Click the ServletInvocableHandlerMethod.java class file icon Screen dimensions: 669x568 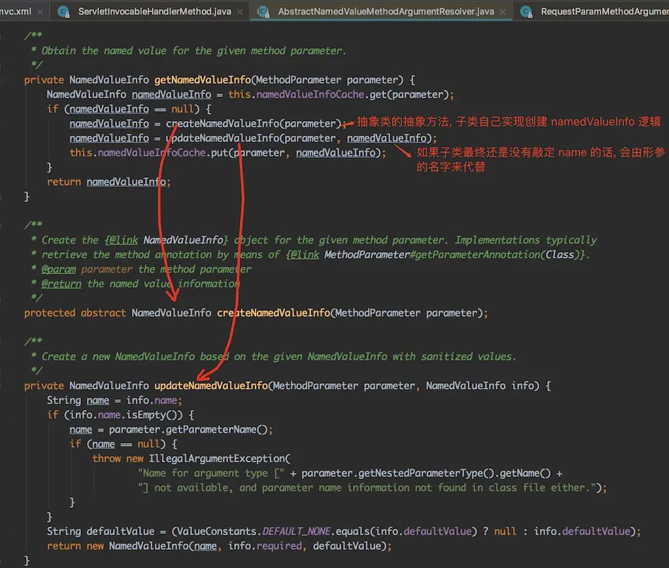[64, 11]
